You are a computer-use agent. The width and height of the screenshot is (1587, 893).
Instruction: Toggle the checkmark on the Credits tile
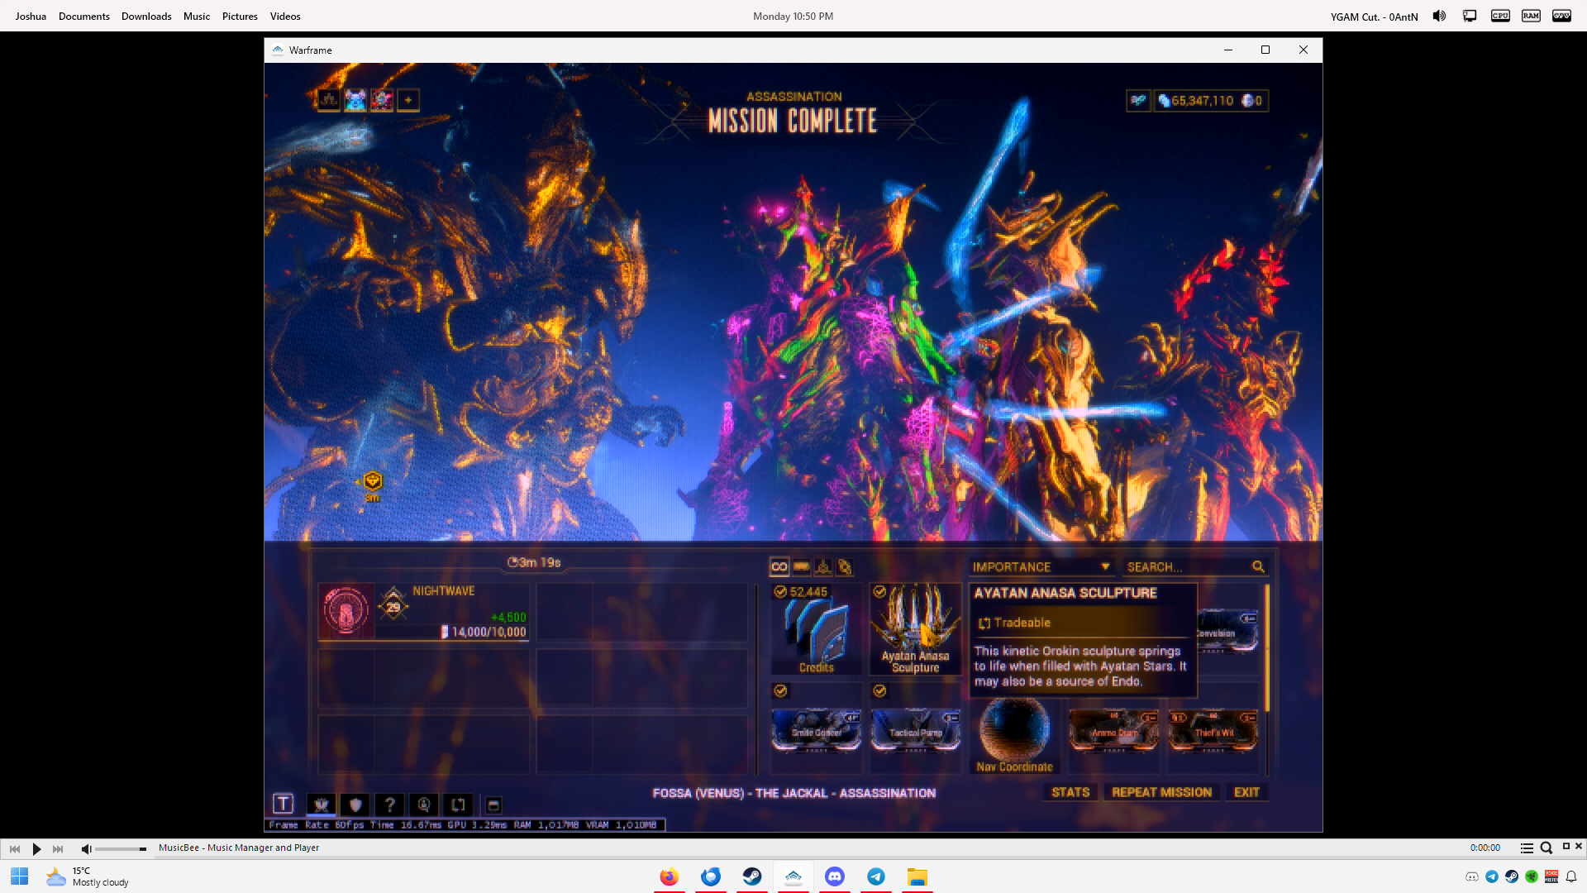click(x=780, y=592)
